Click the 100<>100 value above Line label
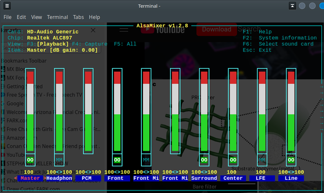The width and height of the screenshot is (324, 193). 291,172
